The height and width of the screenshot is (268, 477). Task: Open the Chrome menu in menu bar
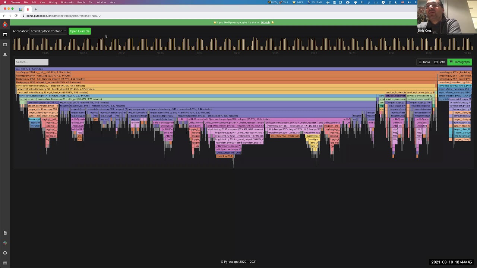15,2
